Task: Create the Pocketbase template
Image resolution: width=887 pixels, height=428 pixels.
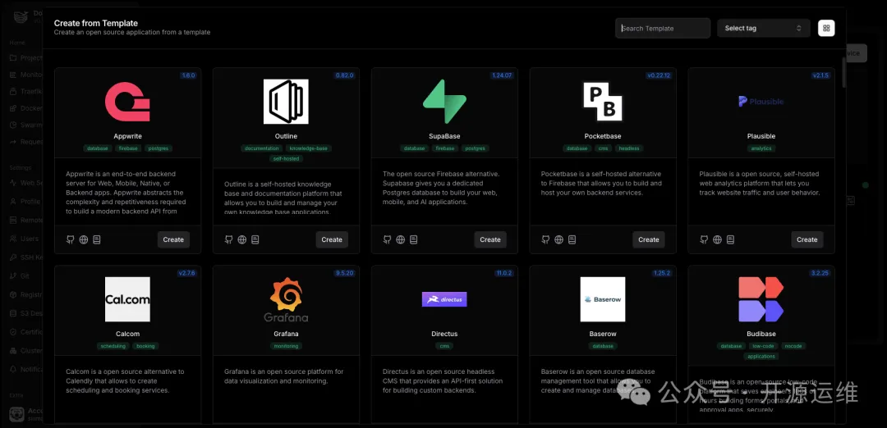Action: pos(649,239)
